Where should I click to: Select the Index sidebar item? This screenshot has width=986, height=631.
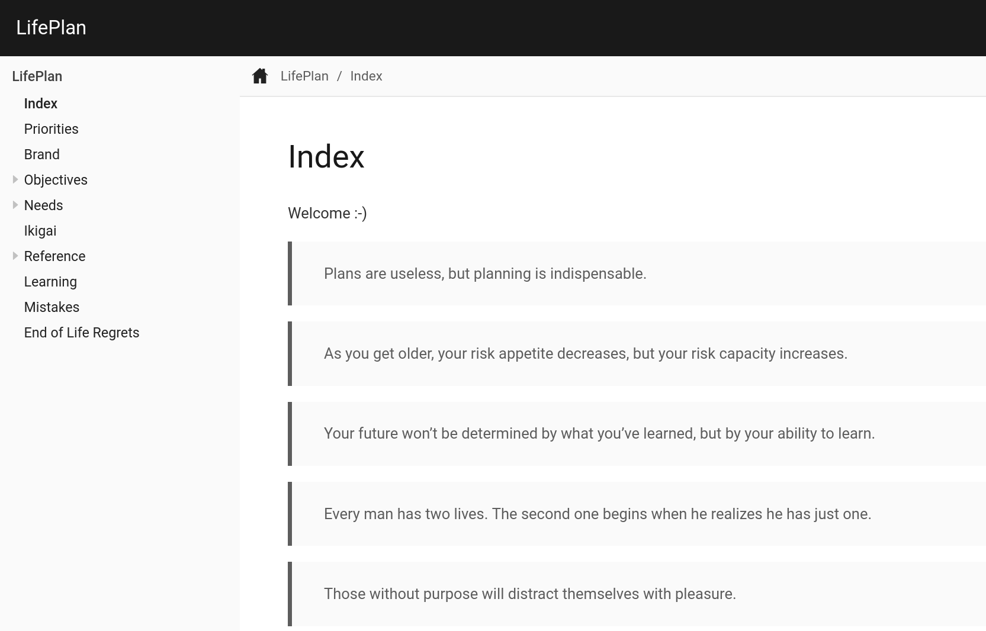pos(41,104)
